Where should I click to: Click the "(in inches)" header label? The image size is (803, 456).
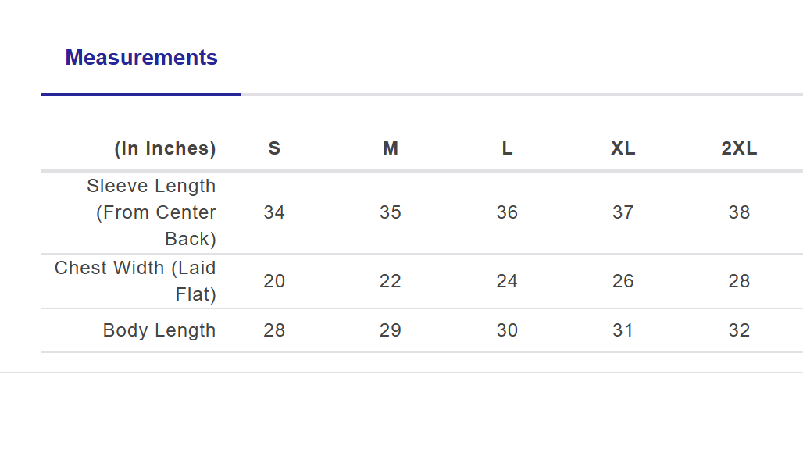(x=165, y=148)
